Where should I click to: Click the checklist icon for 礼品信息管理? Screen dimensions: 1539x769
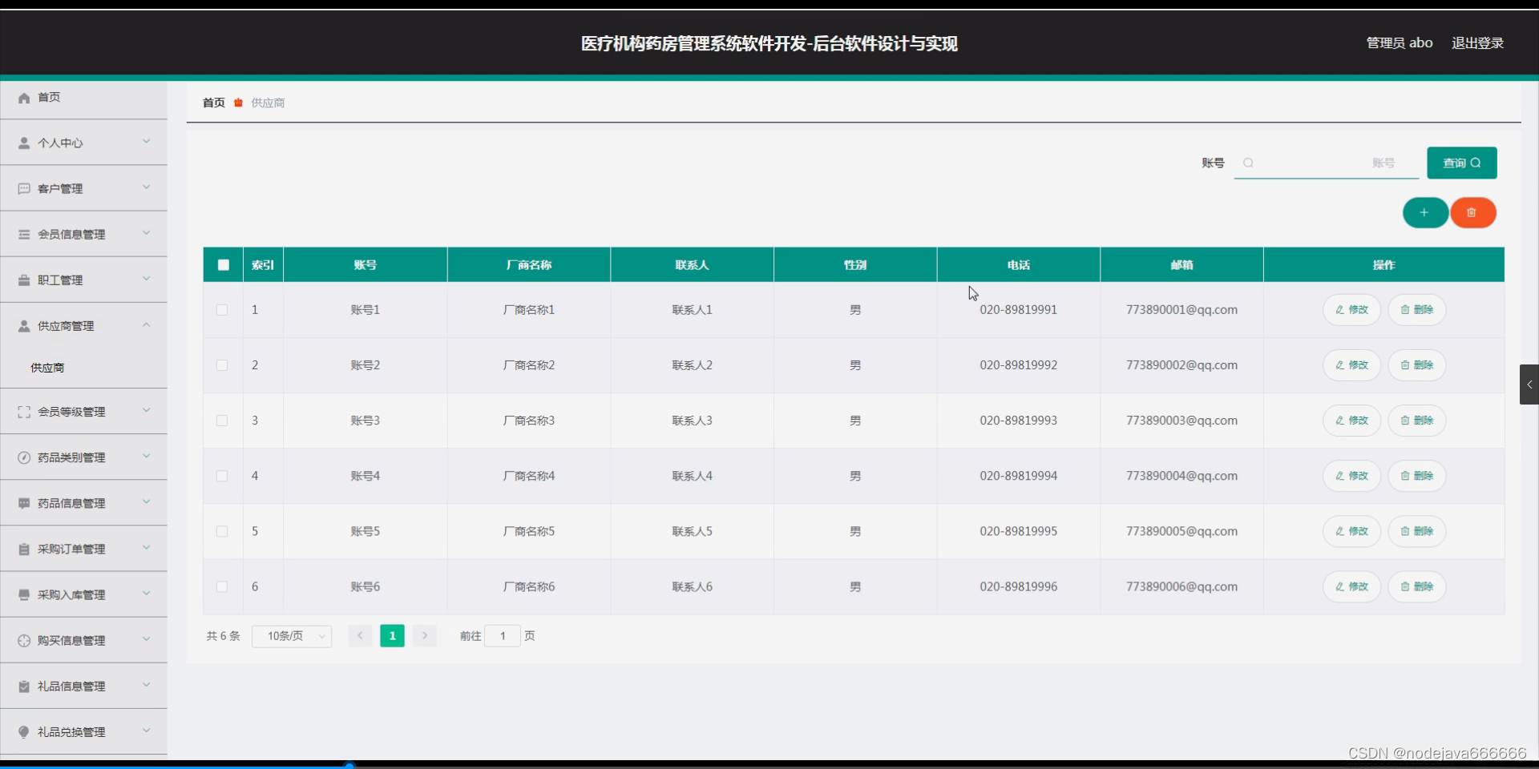[x=24, y=686]
